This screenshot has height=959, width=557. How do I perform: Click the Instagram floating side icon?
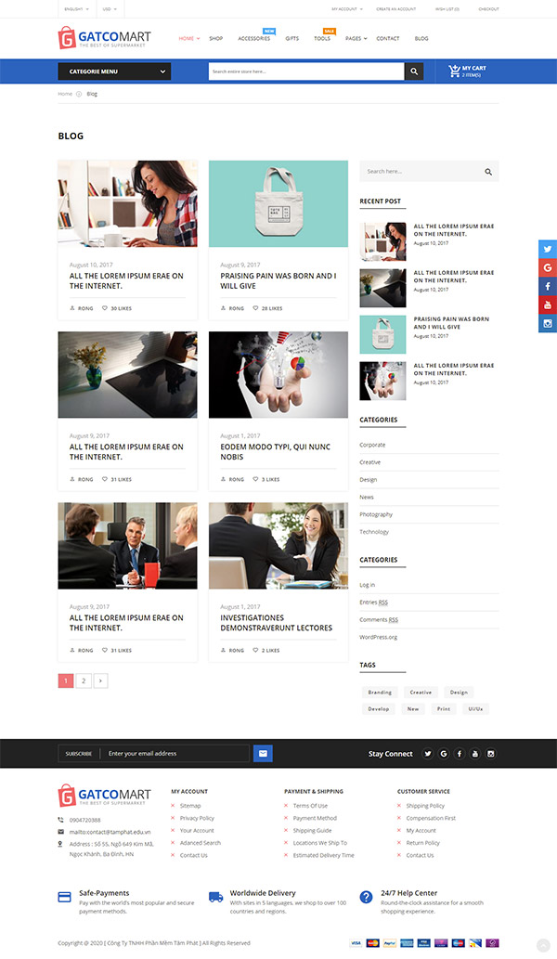pyautogui.click(x=548, y=323)
